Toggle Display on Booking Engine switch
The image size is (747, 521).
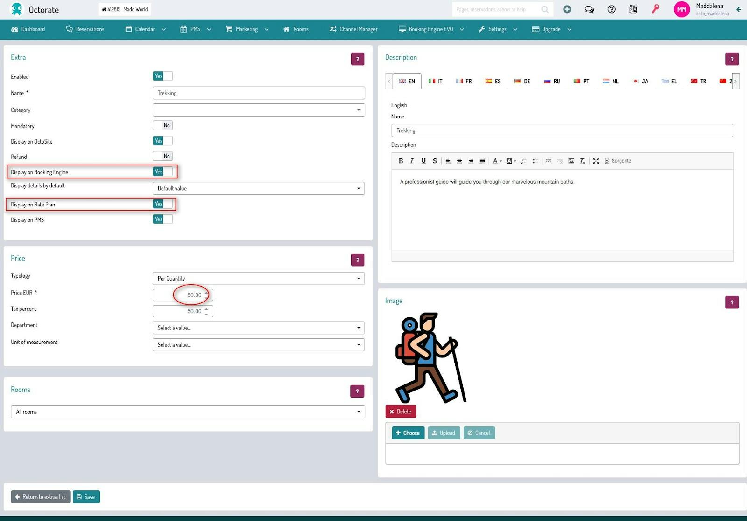(x=162, y=171)
